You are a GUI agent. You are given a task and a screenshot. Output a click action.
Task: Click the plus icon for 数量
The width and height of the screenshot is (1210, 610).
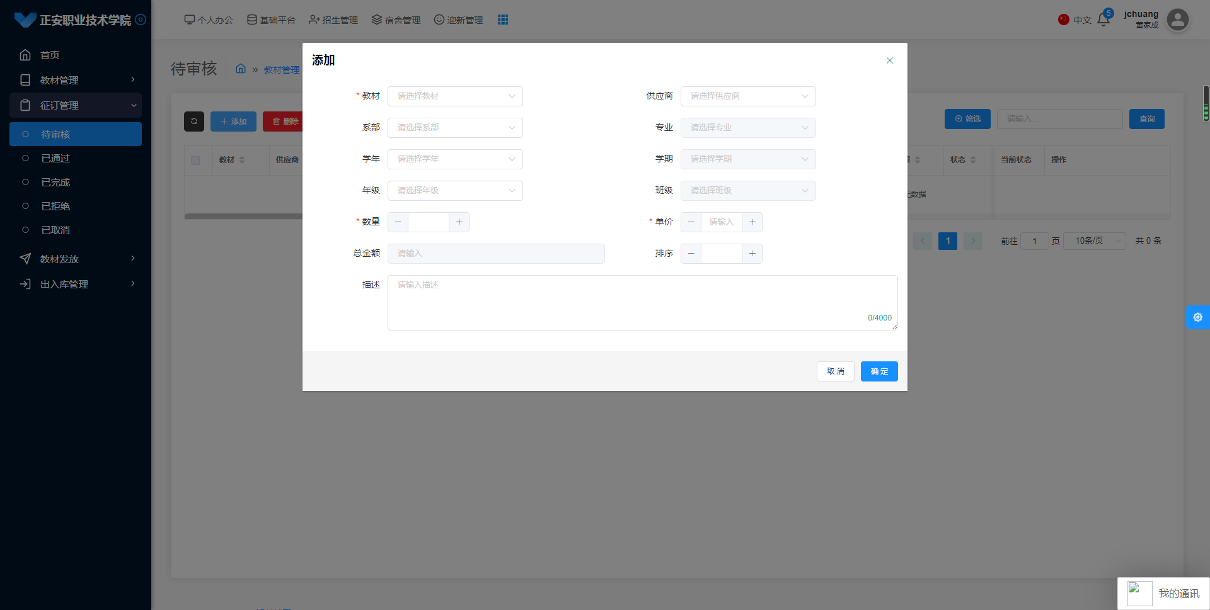coord(459,222)
